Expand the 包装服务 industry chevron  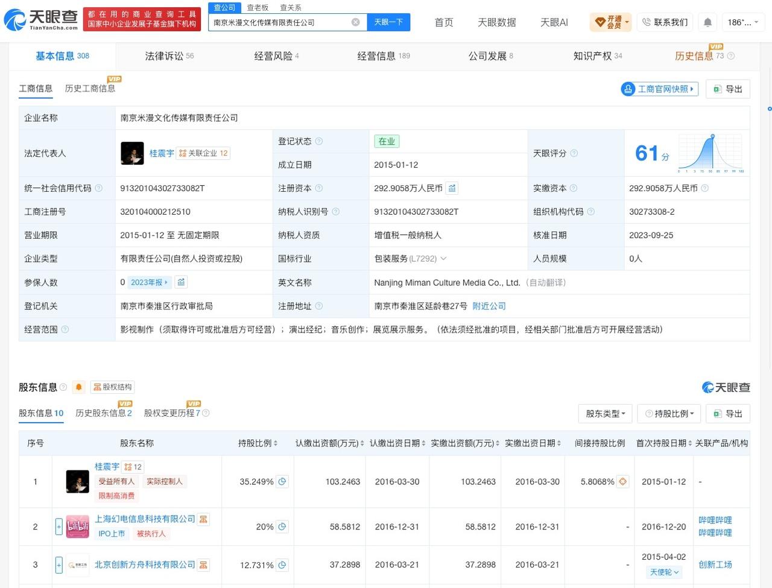[443, 259]
